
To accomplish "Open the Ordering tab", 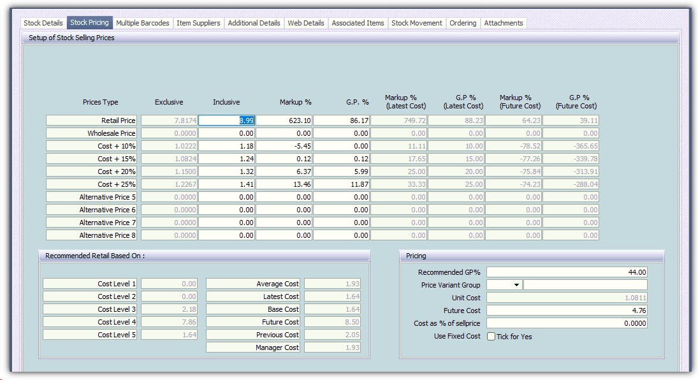I will click(x=463, y=23).
